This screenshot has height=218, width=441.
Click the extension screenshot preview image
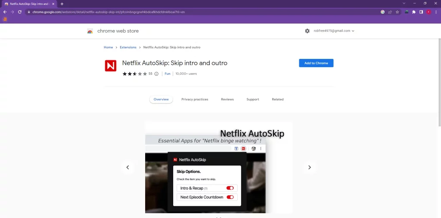(219, 168)
